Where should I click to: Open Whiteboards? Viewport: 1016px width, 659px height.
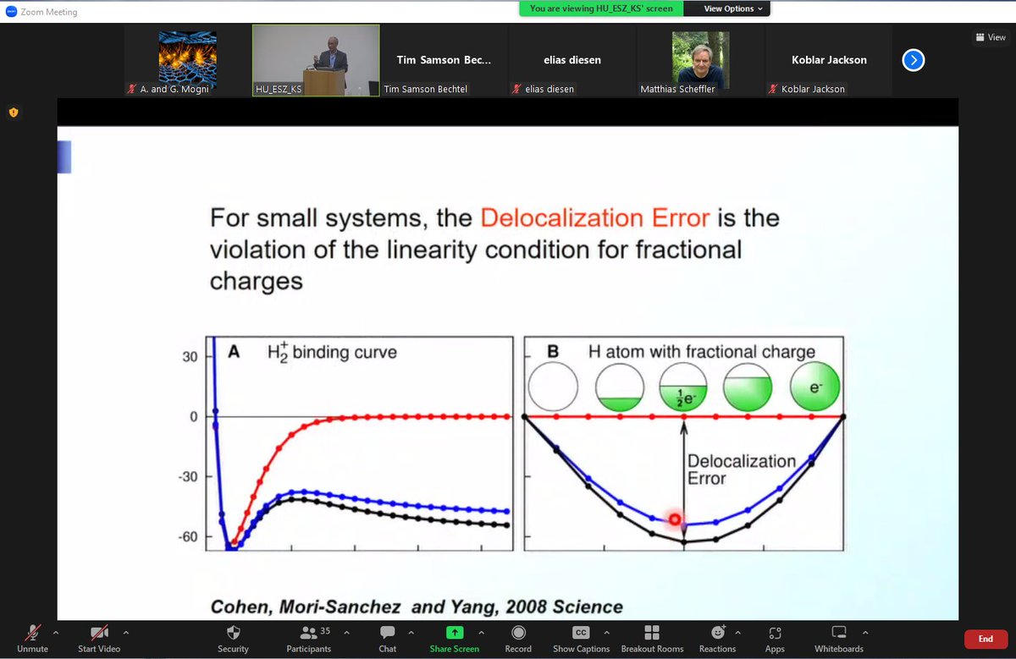click(839, 638)
